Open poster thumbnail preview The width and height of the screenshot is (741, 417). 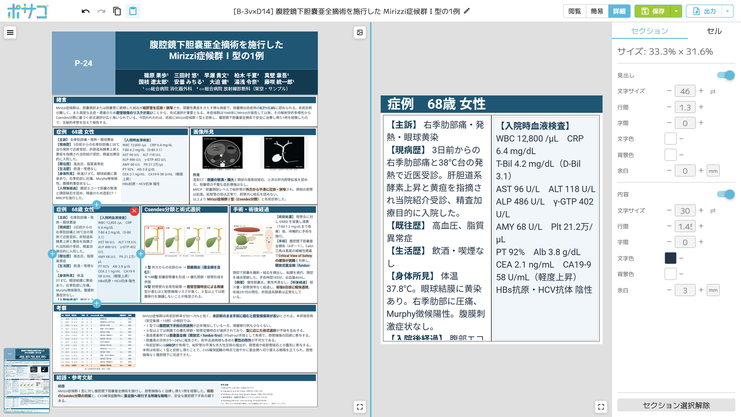(27, 380)
